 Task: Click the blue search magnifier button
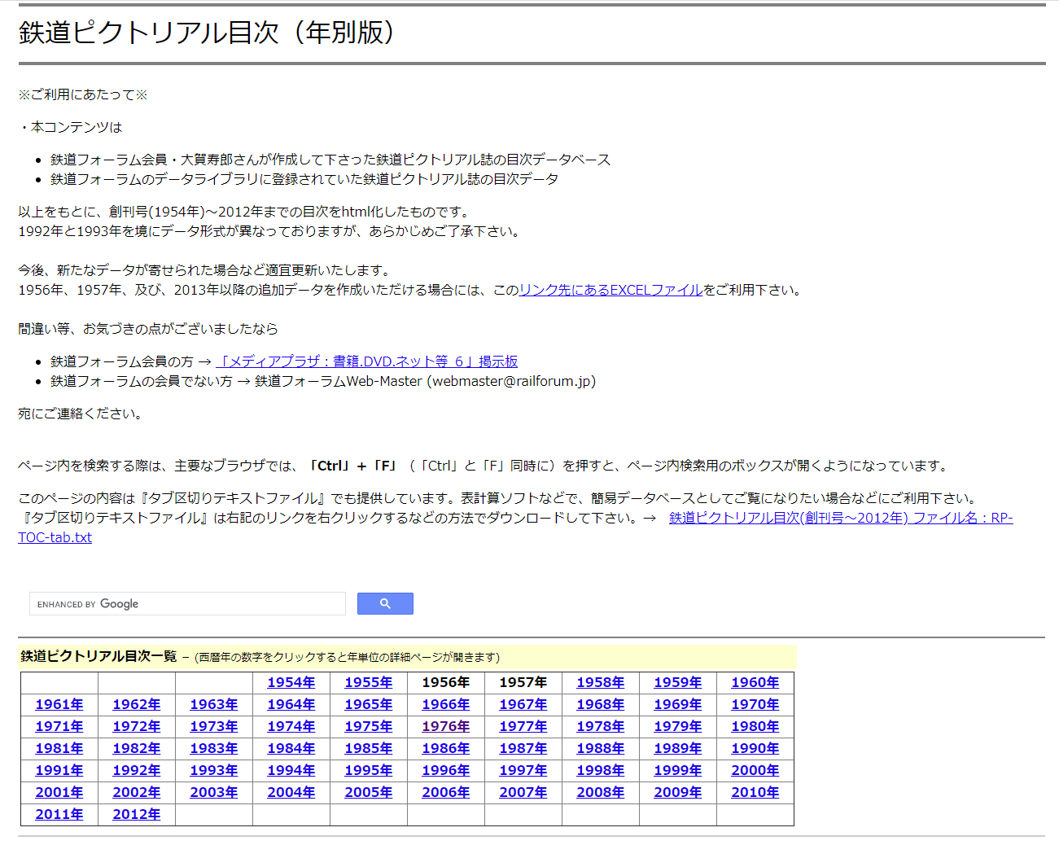[385, 603]
